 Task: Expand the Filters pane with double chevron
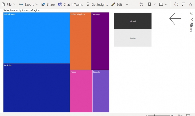pyautogui.click(x=191, y=13)
